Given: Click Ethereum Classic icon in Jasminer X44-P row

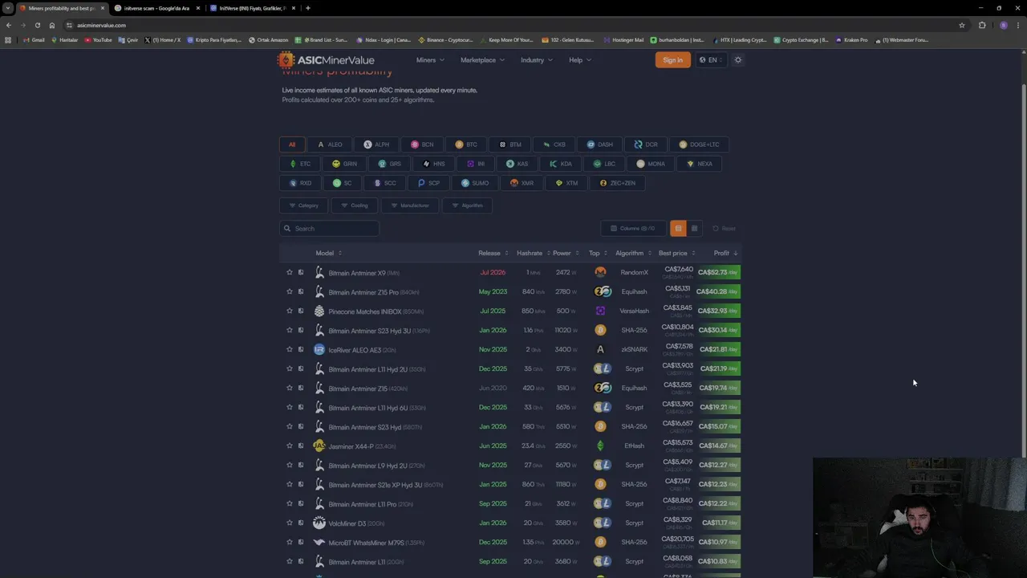Looking at the screenshot, I should (600, 446).
